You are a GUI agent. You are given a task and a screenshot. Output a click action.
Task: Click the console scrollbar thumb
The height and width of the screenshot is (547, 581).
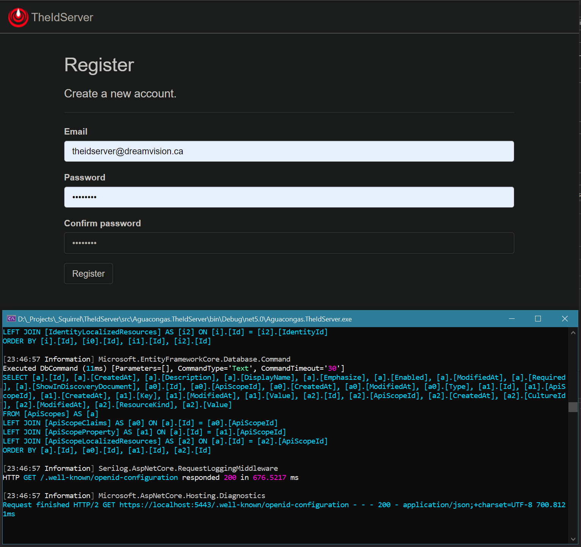coord(573,407)
